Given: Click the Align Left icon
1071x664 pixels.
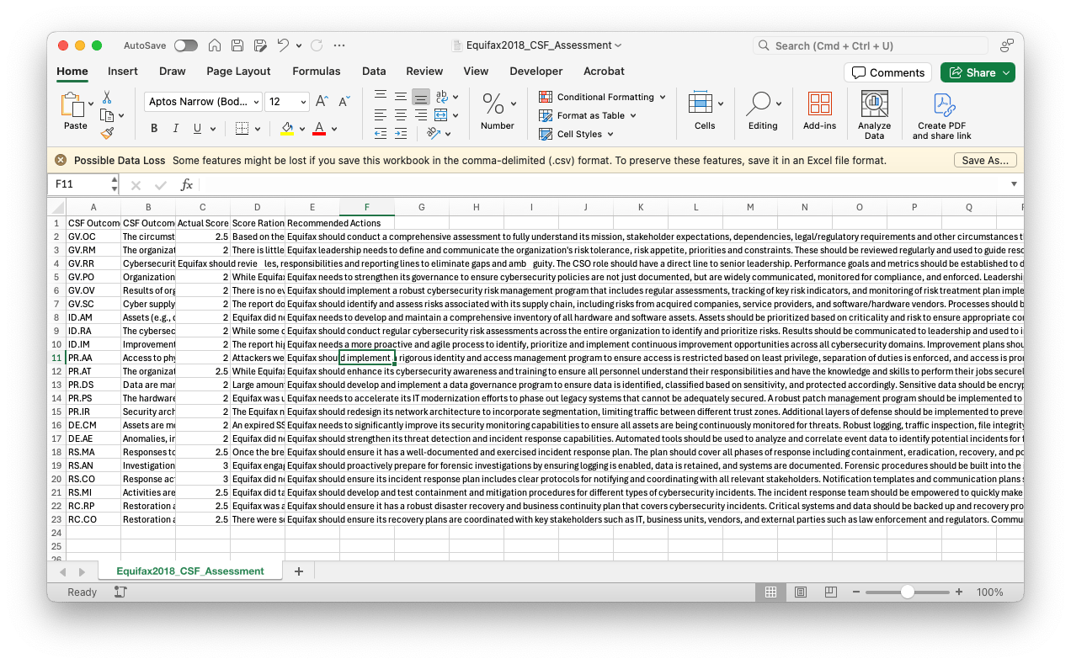Looking at the screenshot, I should coord(381,115).
